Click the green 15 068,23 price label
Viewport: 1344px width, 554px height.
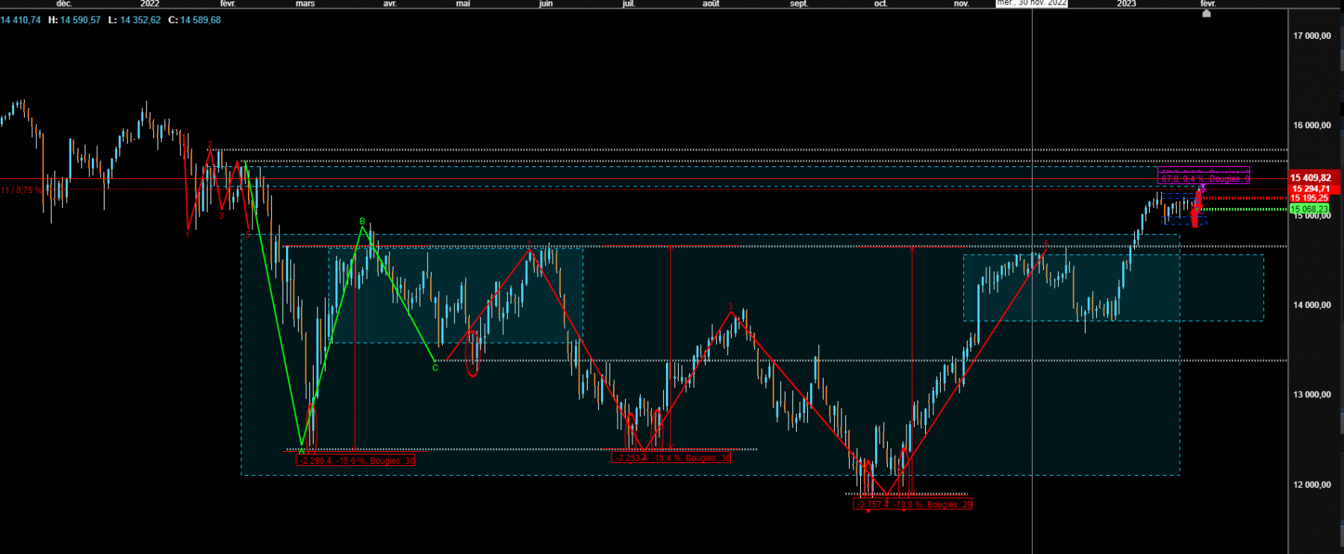tap(1309, 210)
